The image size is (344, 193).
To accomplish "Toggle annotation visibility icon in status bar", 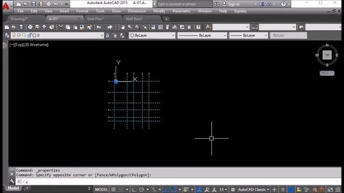I will (x=199, y=189).
